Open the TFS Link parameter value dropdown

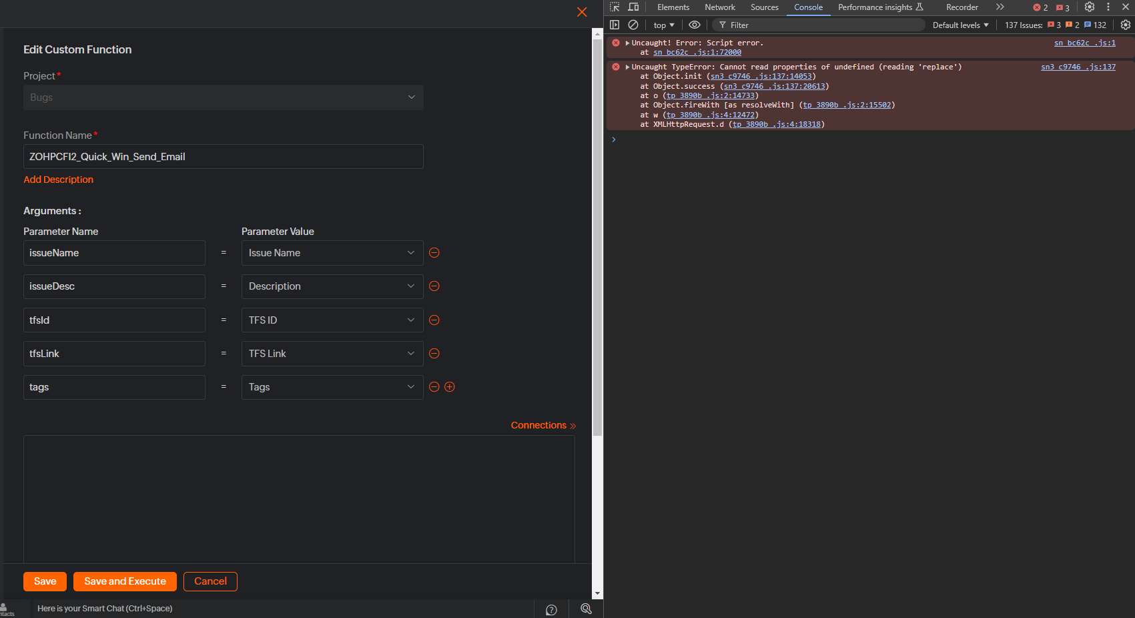coord(332,354)
